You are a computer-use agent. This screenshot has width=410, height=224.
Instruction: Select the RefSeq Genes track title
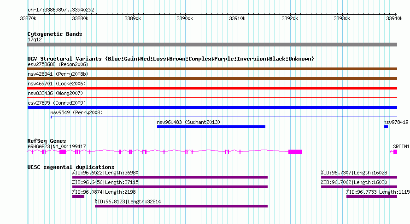click(x=47, y=141)
